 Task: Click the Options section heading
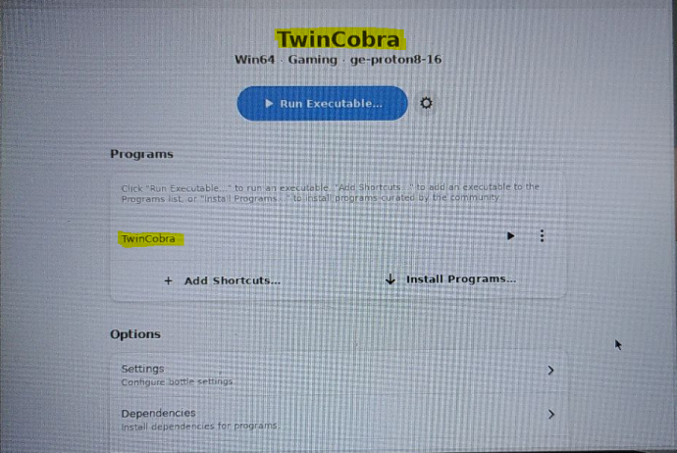click(135, 334)
